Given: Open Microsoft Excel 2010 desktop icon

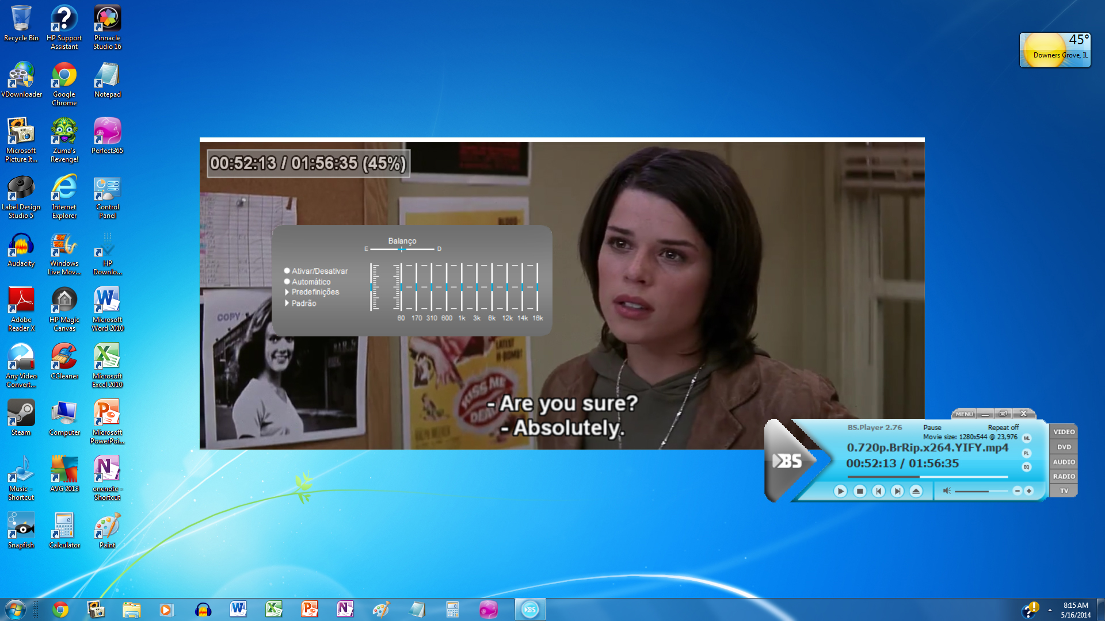Looking at the screenshot, I should point(108,366).
